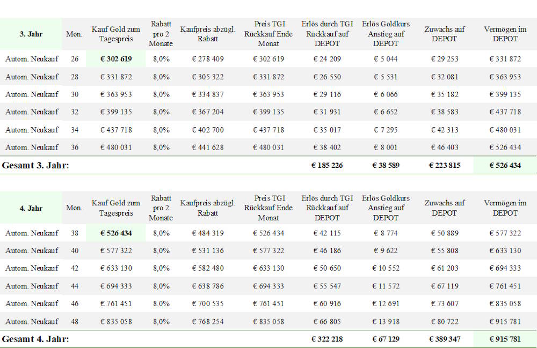Select month number 46

(x=75, y=303)
